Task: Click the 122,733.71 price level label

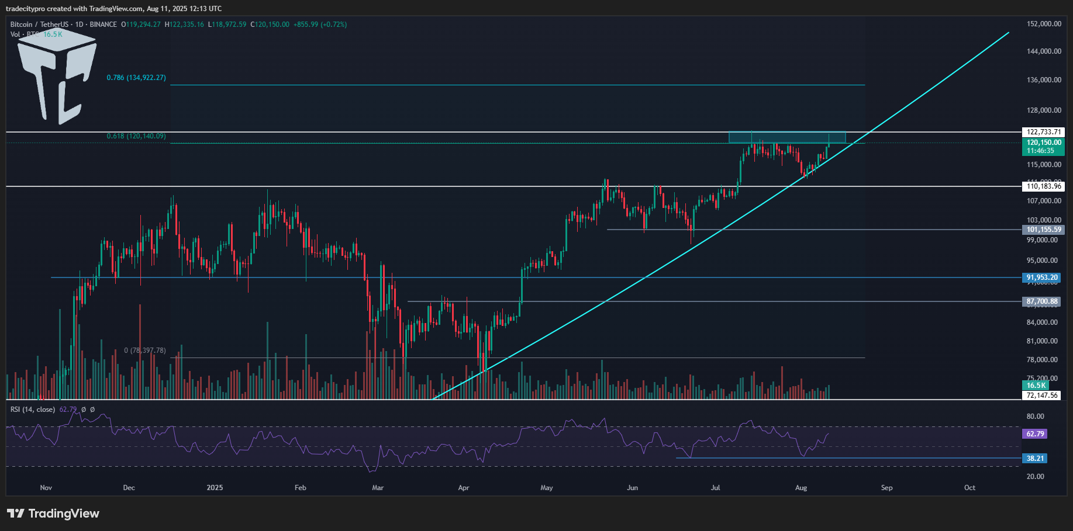Action: pyautogui.click(x=1043, y=132)
